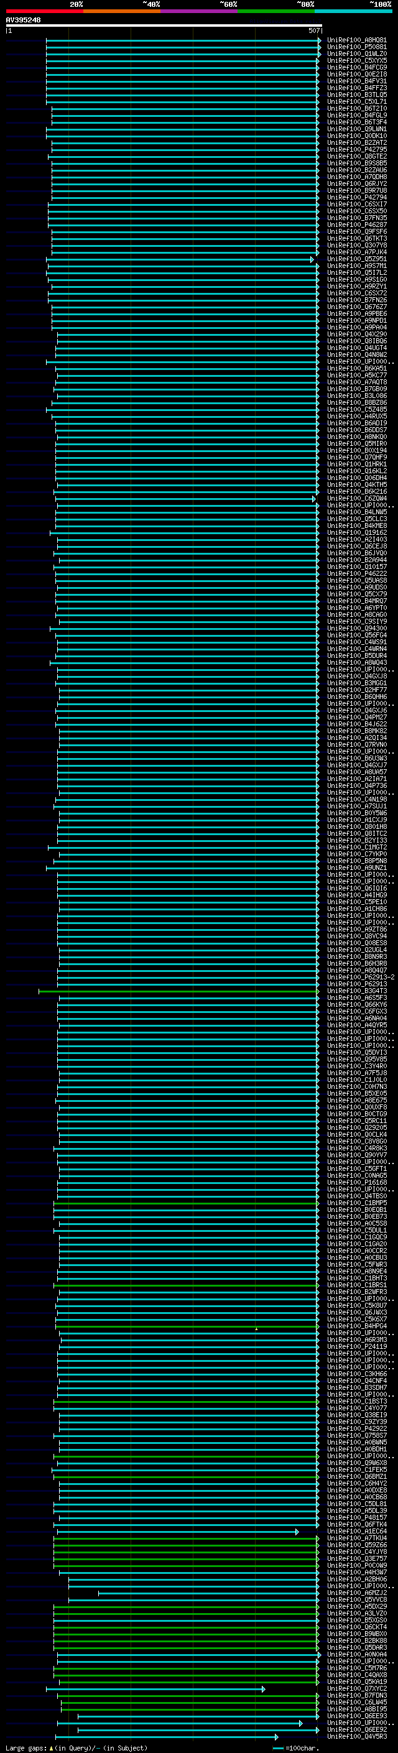Screen dimensions: 398x1753
Task: Open hit UniRef100_Q4V5R3
Action: (x=356, y=1737)
